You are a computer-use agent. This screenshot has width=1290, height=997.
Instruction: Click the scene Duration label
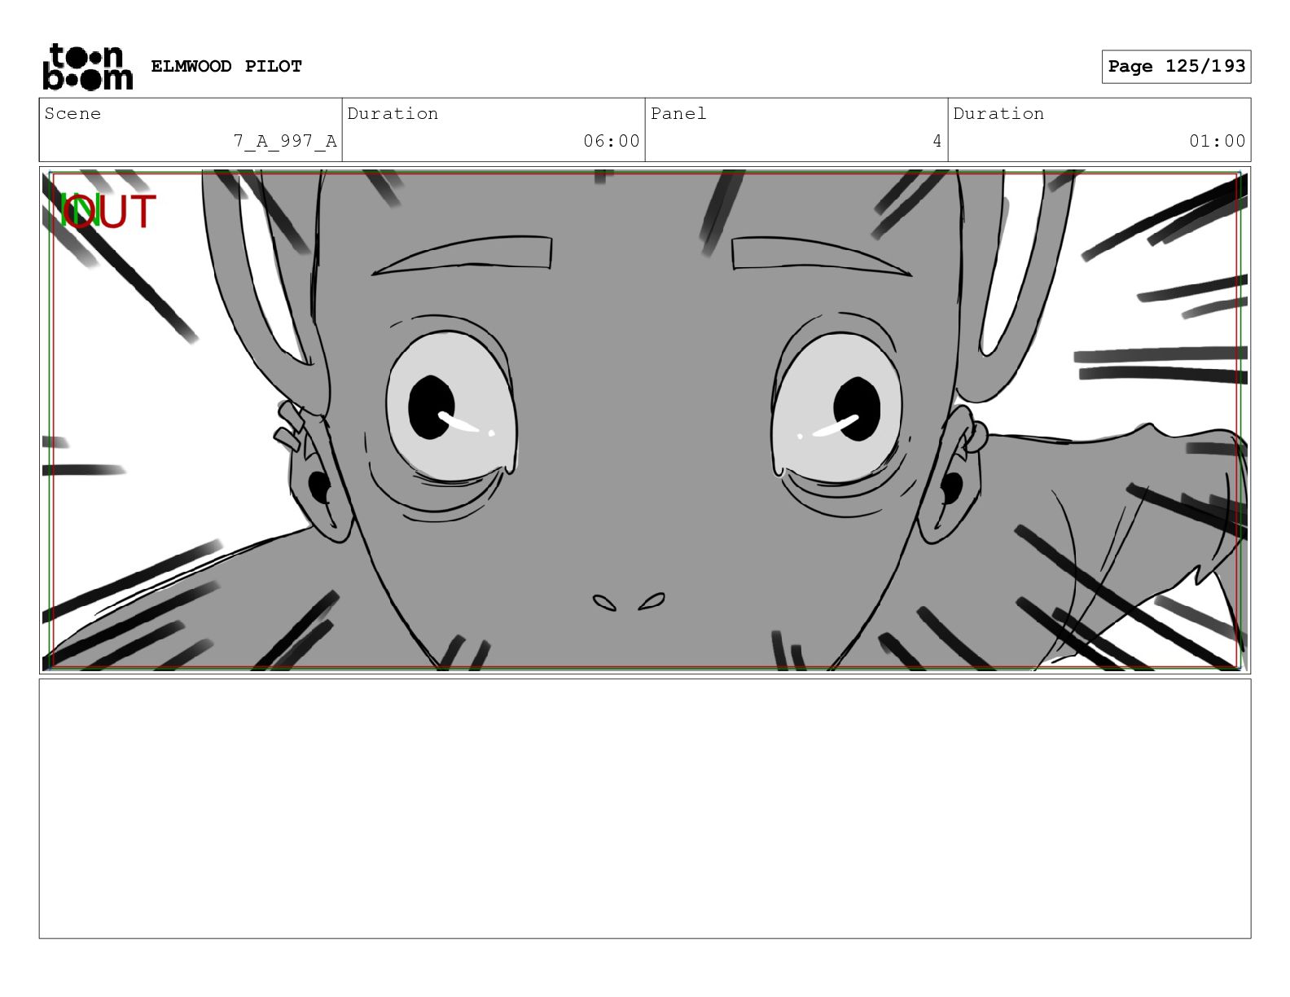[x=393, y=113]
